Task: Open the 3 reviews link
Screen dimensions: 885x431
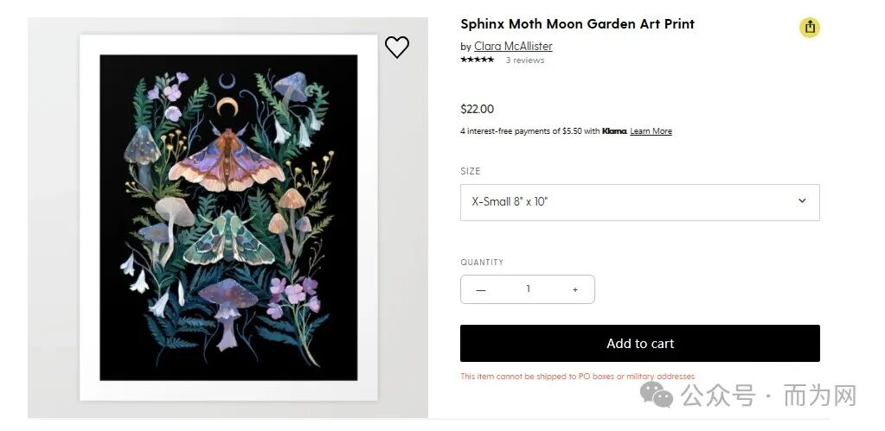Action: click(x=524, y=60)
